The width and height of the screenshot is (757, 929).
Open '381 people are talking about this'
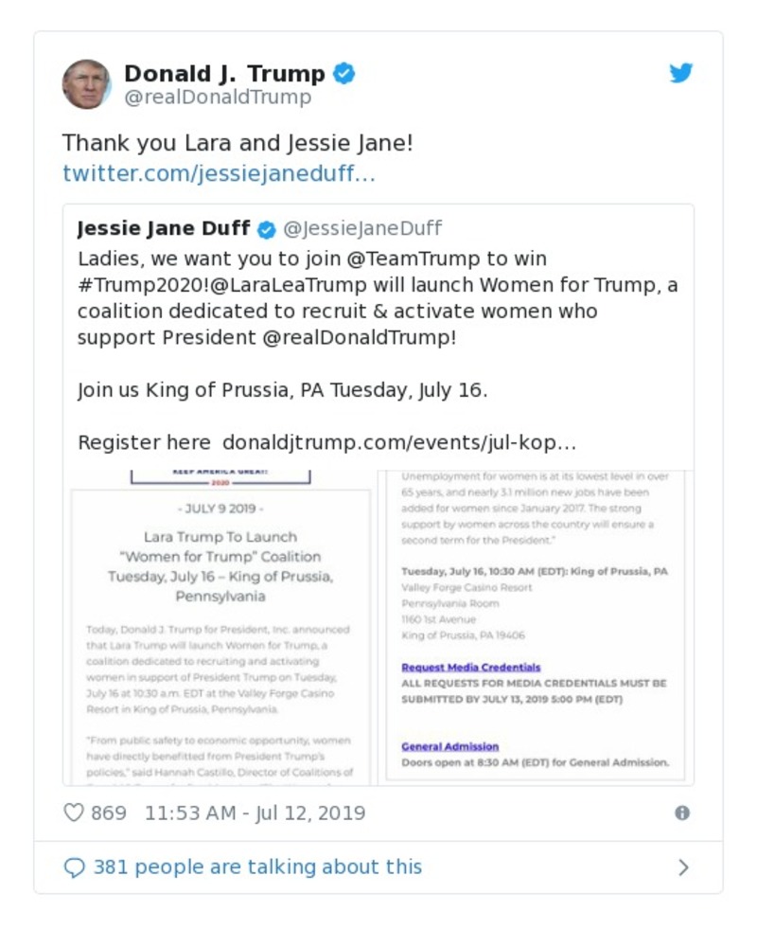(257, 867)
